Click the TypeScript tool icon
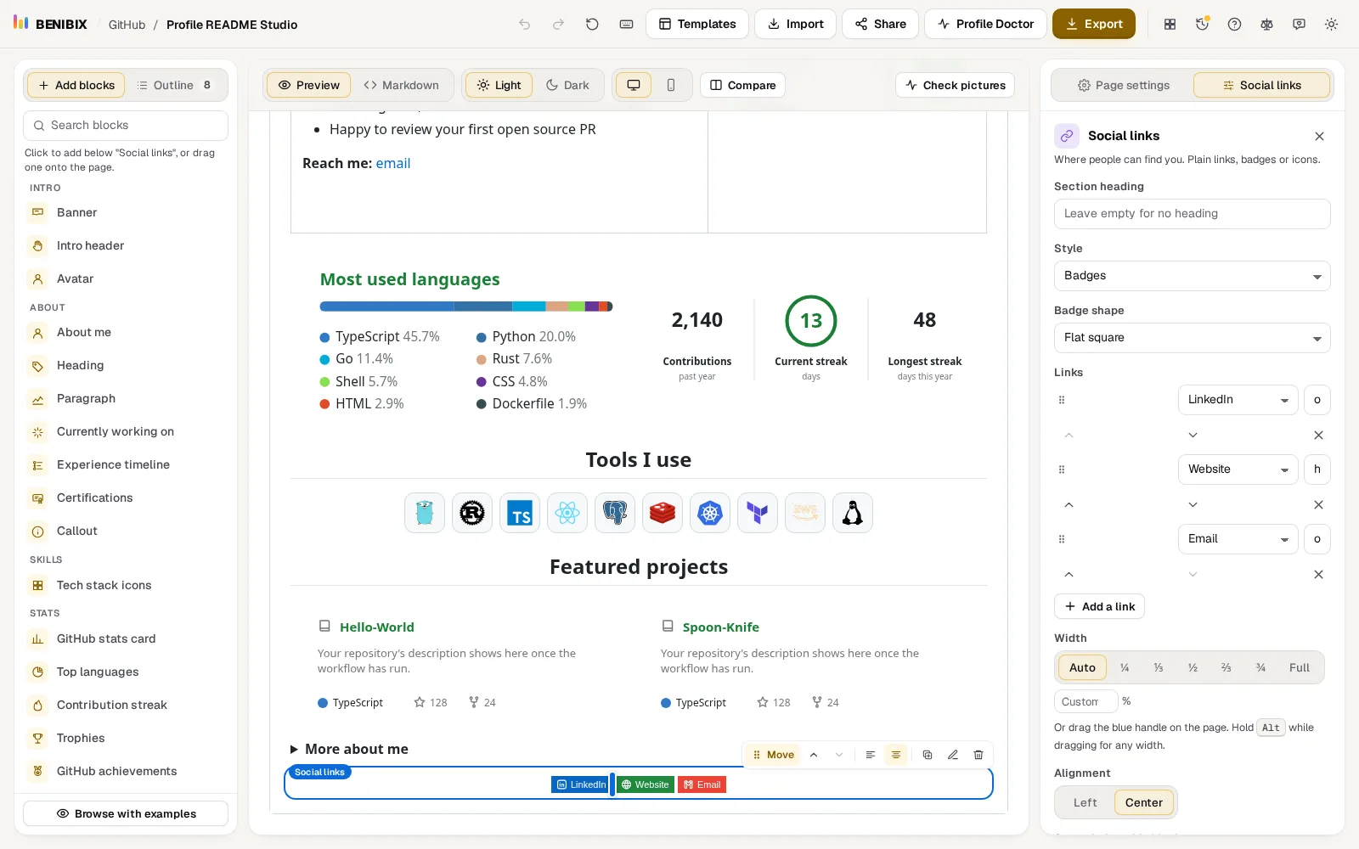 pos(520,513)
